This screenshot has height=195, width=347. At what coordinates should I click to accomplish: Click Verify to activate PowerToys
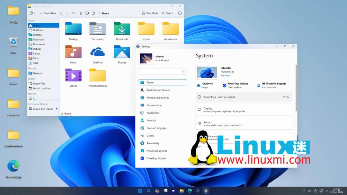pos(286,97)
